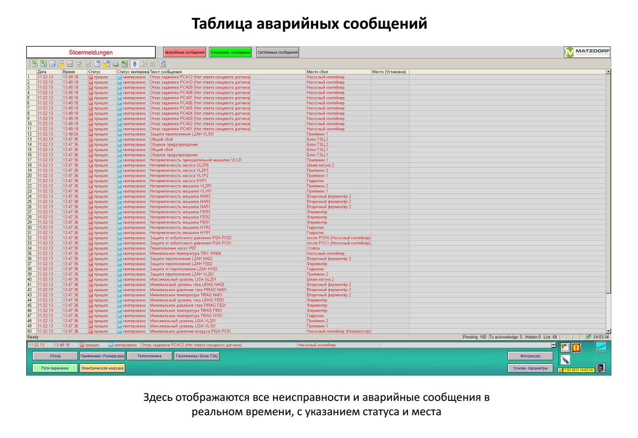The height and width of the screenshot is (438, 638).
Task: Open the trend curve chart icon
Action: [601, 347]
